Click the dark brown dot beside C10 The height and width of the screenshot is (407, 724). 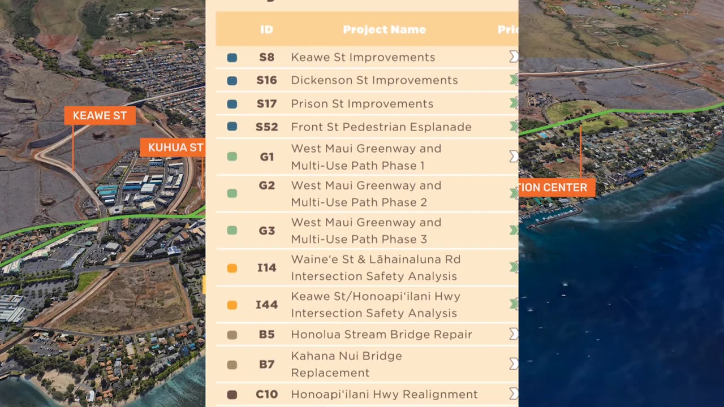coord(232,395)
